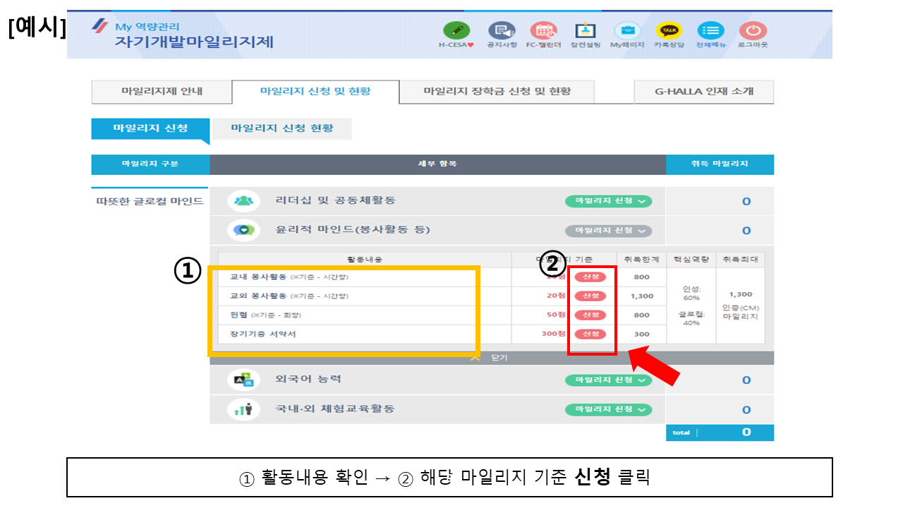Image resolution: width=903 pixels, height=508 pixels.
Task: Click the 로그아웃 power icon
Action: [x=753, y=31]
